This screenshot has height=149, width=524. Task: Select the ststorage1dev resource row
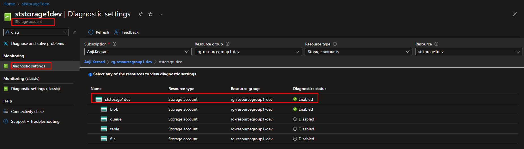click(x=303, y=99)
